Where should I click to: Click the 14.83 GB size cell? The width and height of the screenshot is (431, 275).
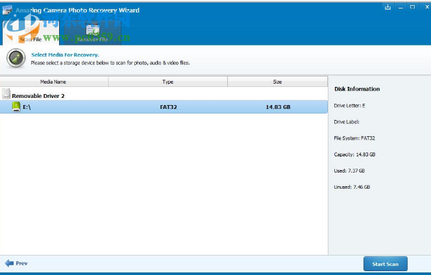(278, 107)
